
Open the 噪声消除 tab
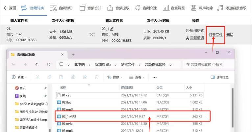[202, 8]
